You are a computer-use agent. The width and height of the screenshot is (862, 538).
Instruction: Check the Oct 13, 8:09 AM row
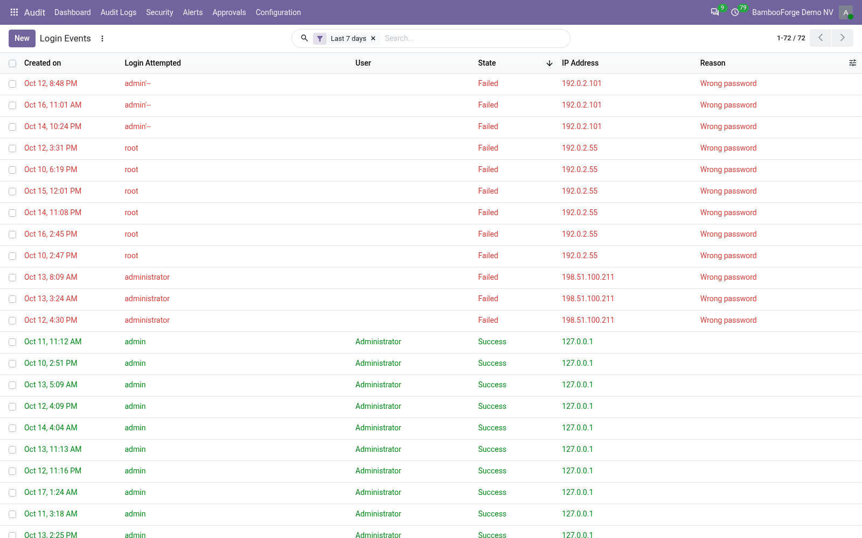12,278
